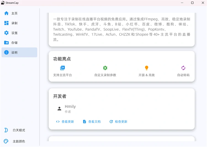Click the document icon beside 查看文档
This screenshot has height=147, width=207.
pos(84,122)
